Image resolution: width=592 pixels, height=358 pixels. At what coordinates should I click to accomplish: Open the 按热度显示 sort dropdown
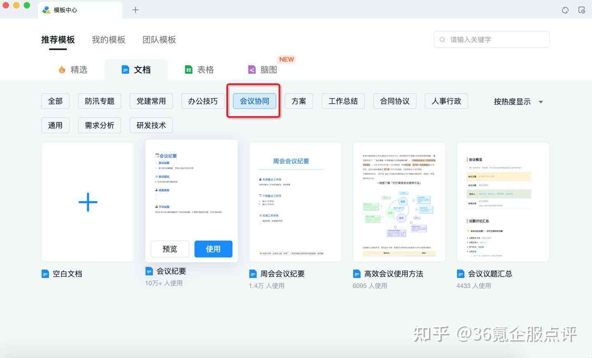[518, 102]
